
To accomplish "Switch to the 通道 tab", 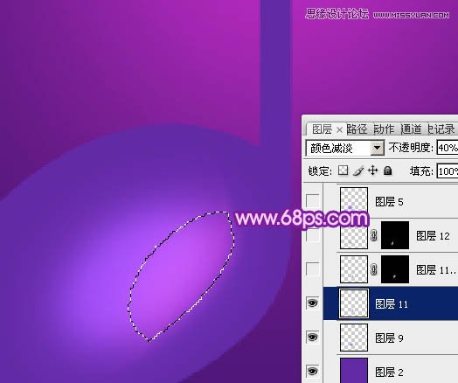I will tap(411, 129).
